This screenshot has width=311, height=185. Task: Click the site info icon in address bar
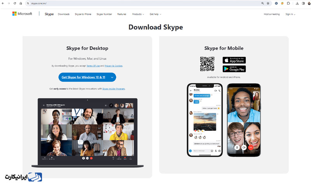(x=28, y=3)
